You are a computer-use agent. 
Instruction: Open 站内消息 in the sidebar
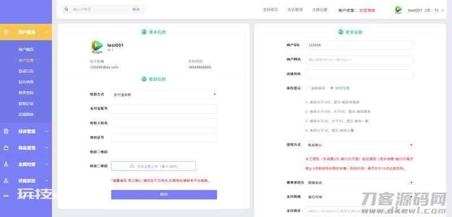[x=26, y=82]
